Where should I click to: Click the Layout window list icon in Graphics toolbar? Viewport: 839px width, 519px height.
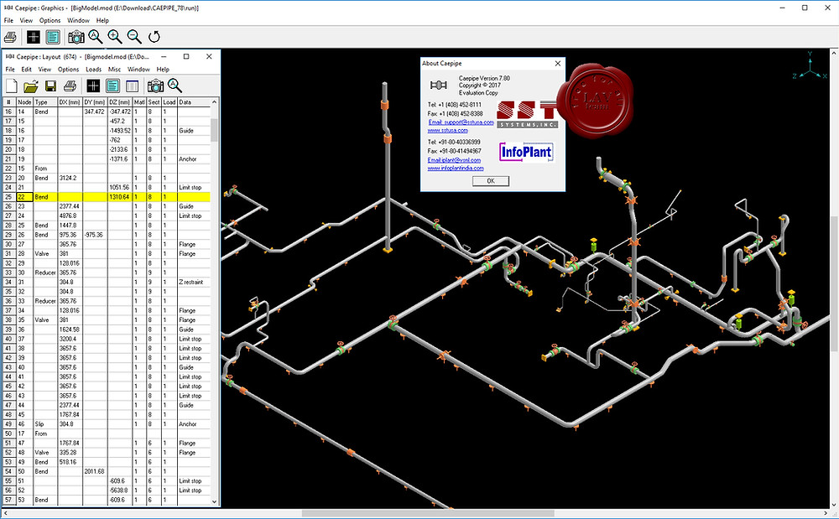pyautogui.click(x=52, y=37)
